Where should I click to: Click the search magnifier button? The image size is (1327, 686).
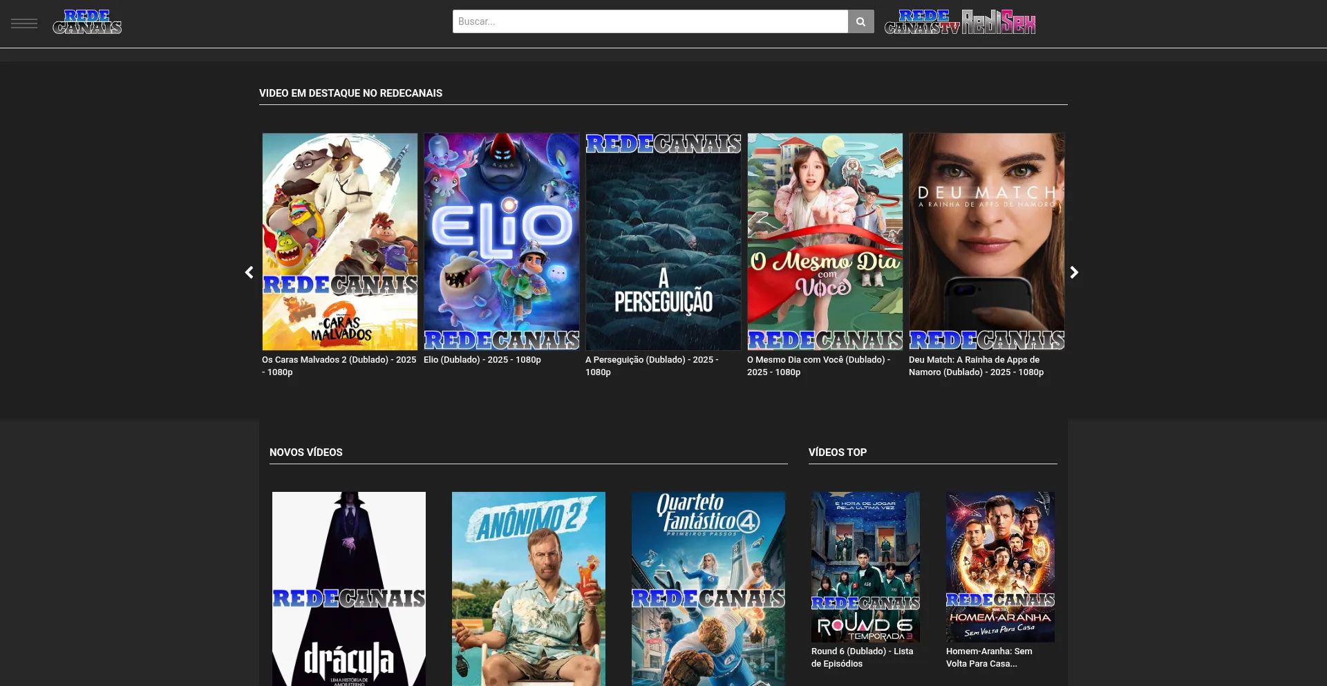860,21
